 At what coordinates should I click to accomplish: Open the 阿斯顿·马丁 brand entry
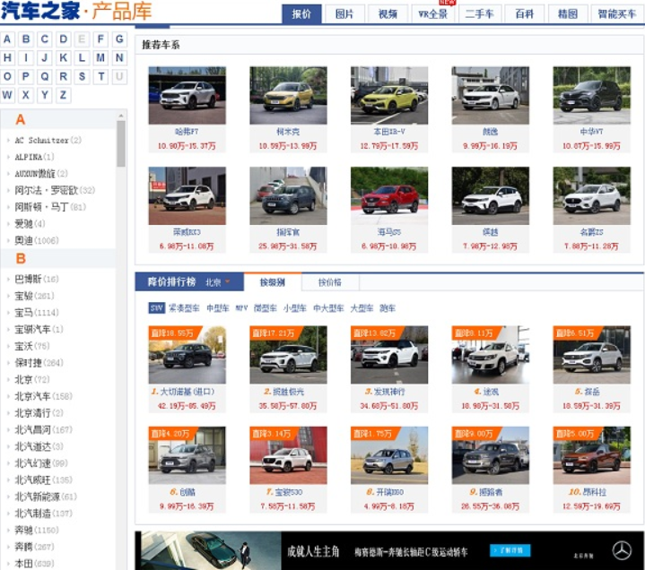pos(50,207)
